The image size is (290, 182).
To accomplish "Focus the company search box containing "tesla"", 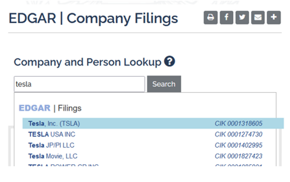I will coord(79,84).
